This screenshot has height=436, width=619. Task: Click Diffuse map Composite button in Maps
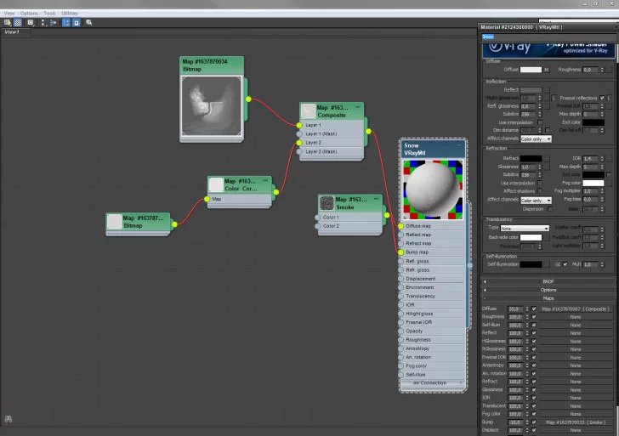click(x=575, y=309)
